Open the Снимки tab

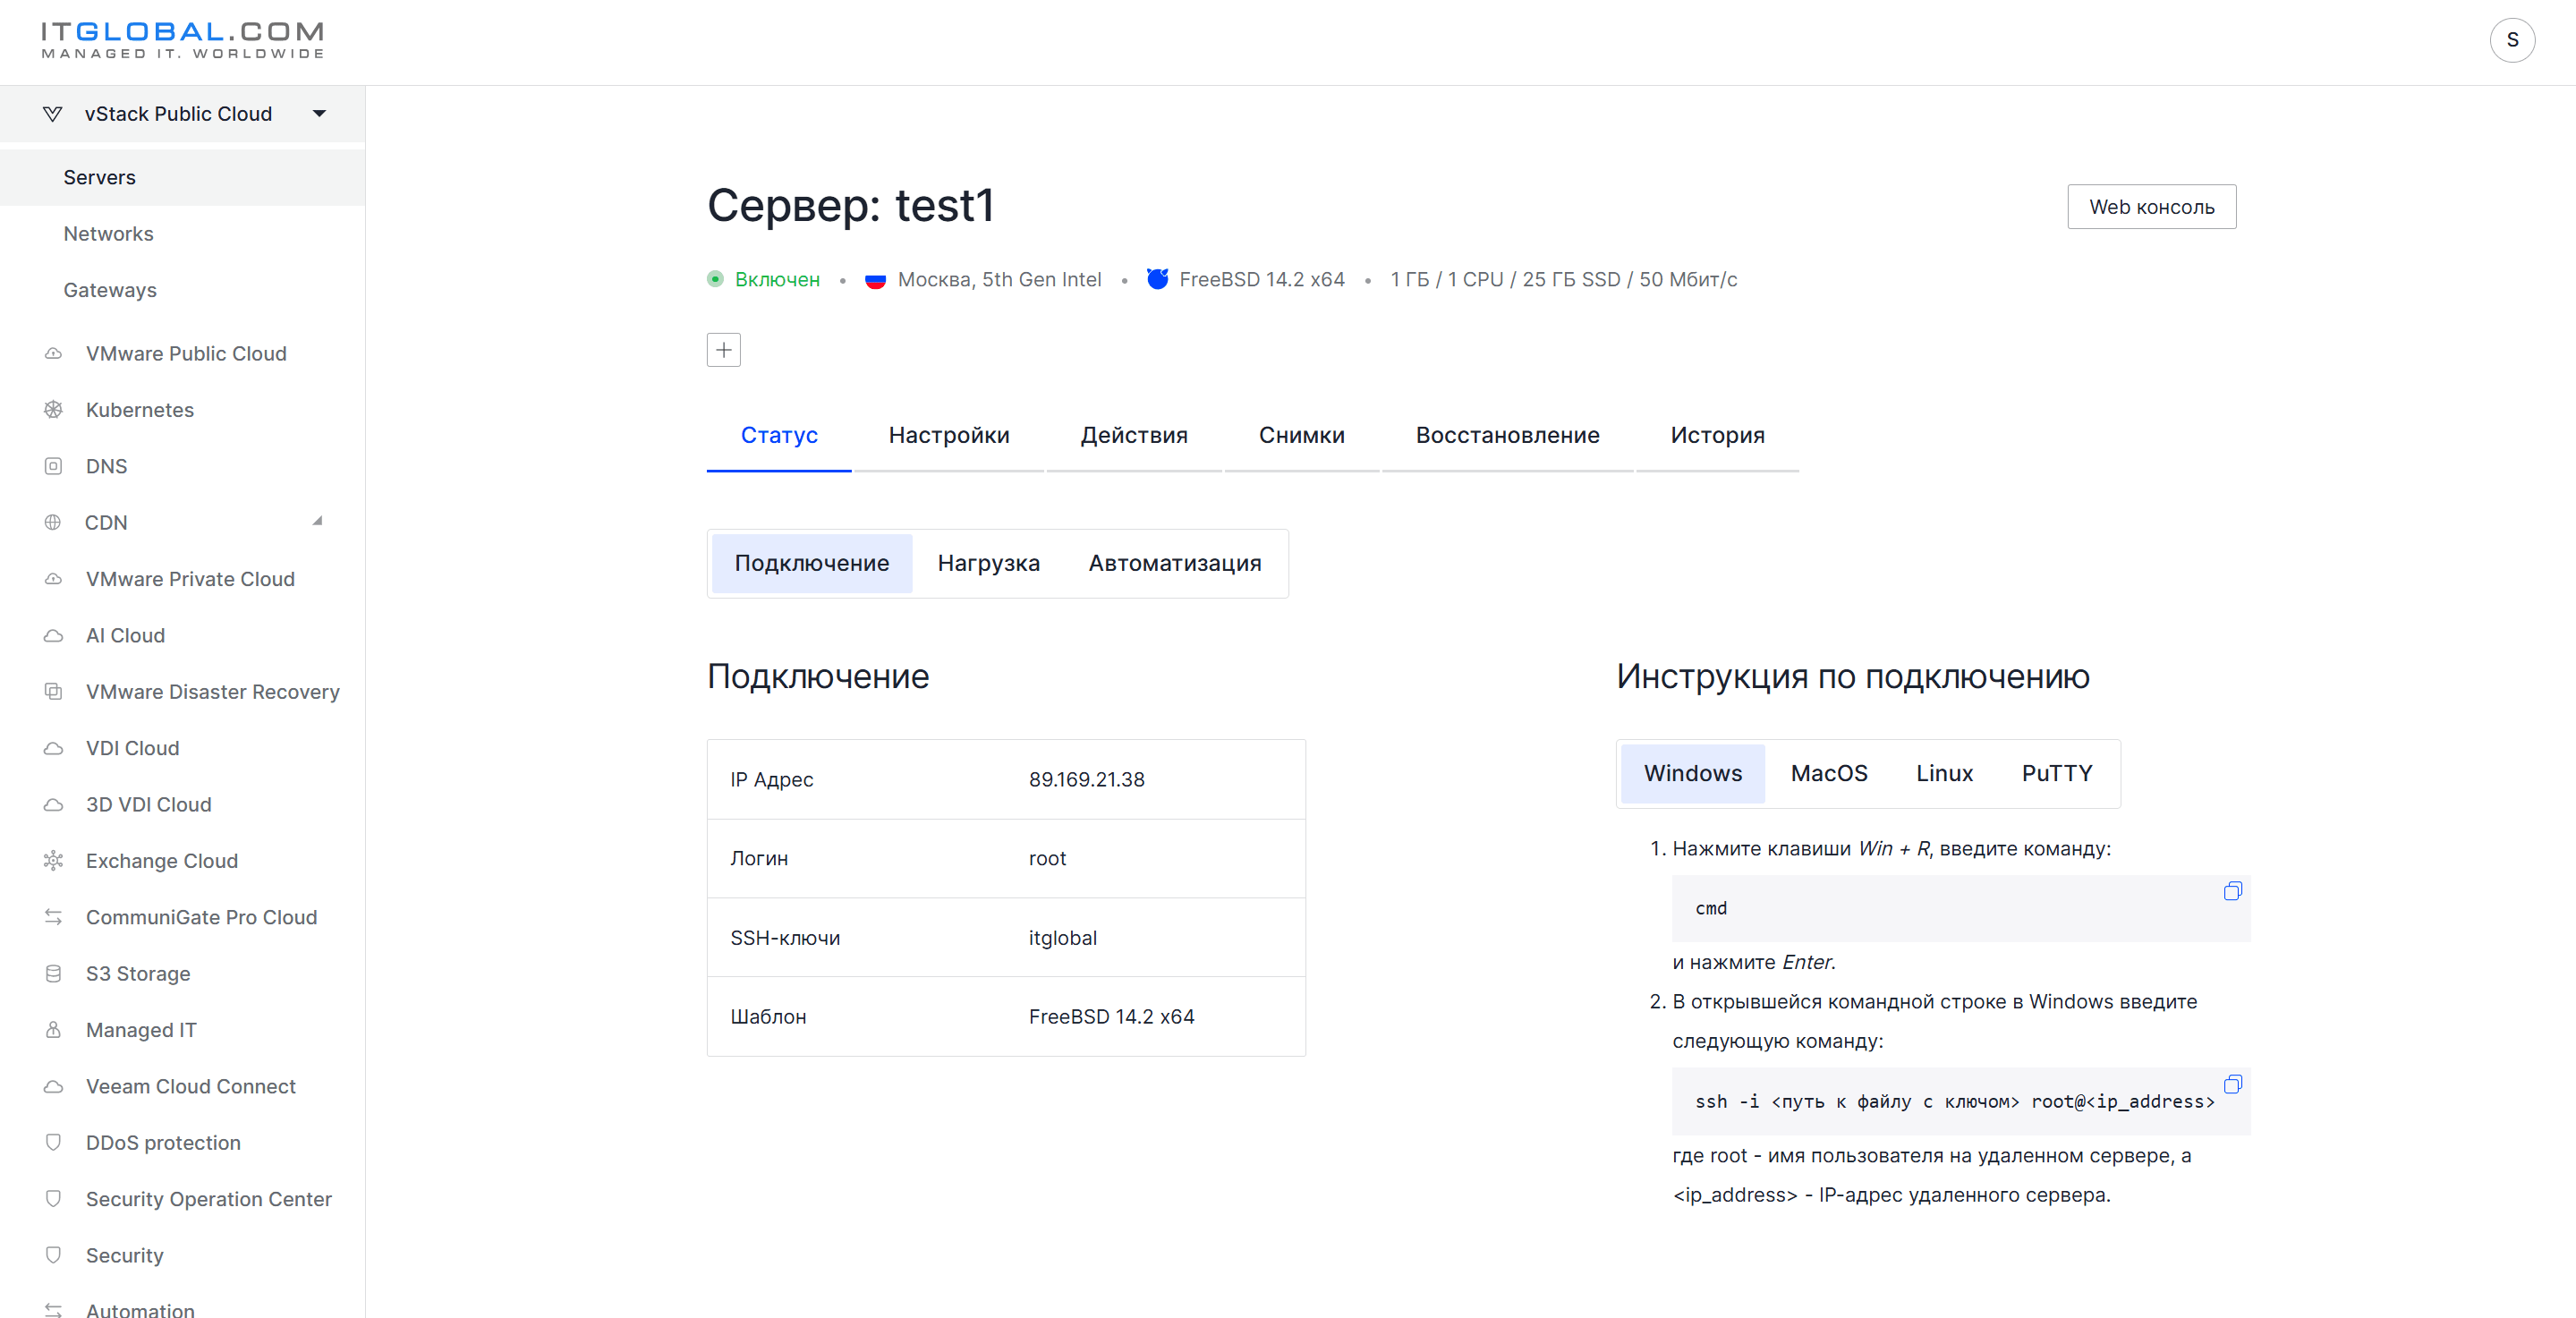1301,436
